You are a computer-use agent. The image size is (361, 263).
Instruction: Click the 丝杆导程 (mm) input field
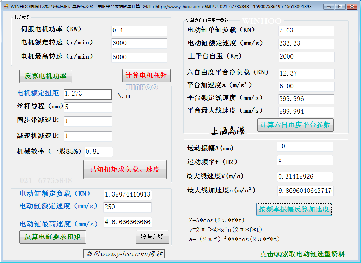click(x=88, y=107)
